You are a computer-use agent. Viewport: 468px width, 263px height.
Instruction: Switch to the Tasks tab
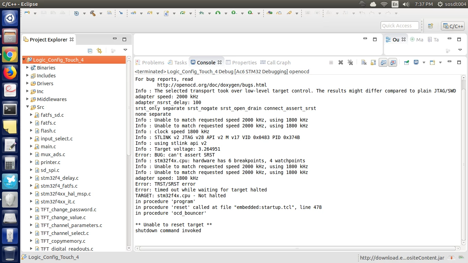[177, 62]
